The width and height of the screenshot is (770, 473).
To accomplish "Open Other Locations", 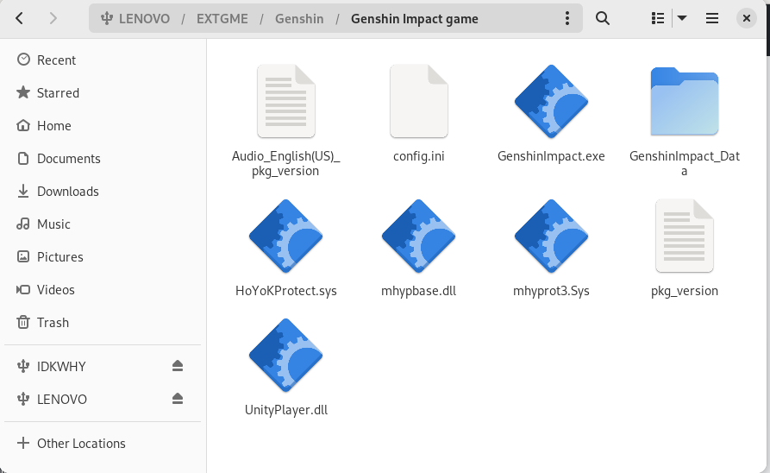I will click(x=103, y=443).
